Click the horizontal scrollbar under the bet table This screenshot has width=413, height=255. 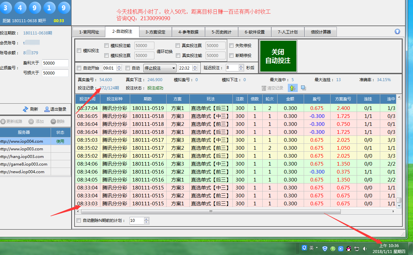[x=211, y=211]
